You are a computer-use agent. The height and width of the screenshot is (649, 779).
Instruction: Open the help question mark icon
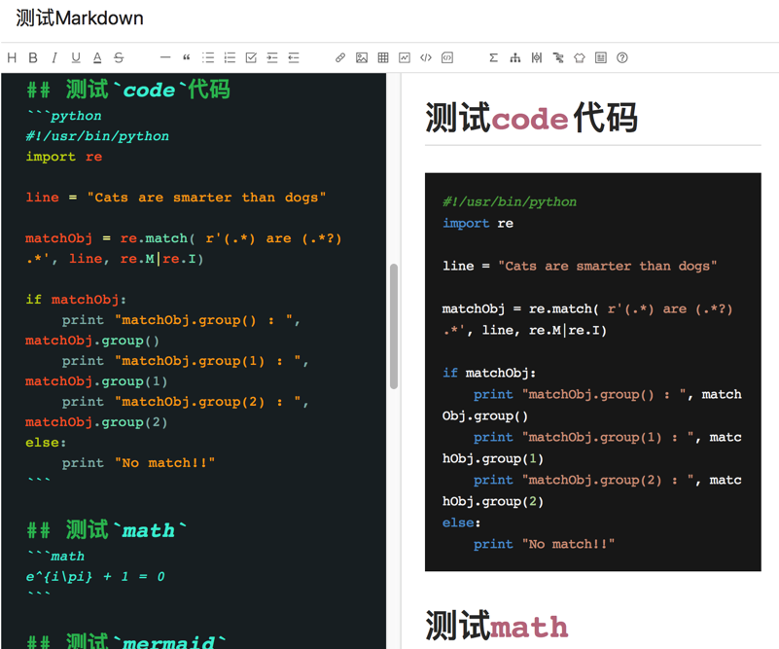[622, 57]
